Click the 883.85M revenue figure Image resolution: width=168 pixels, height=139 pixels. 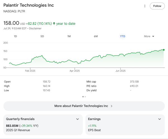coord(12,126)
